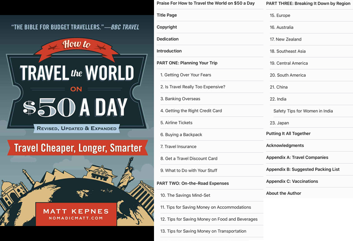353x241 pixels.
Task: Open chapter '21. China'
Action: click(312, 87)
